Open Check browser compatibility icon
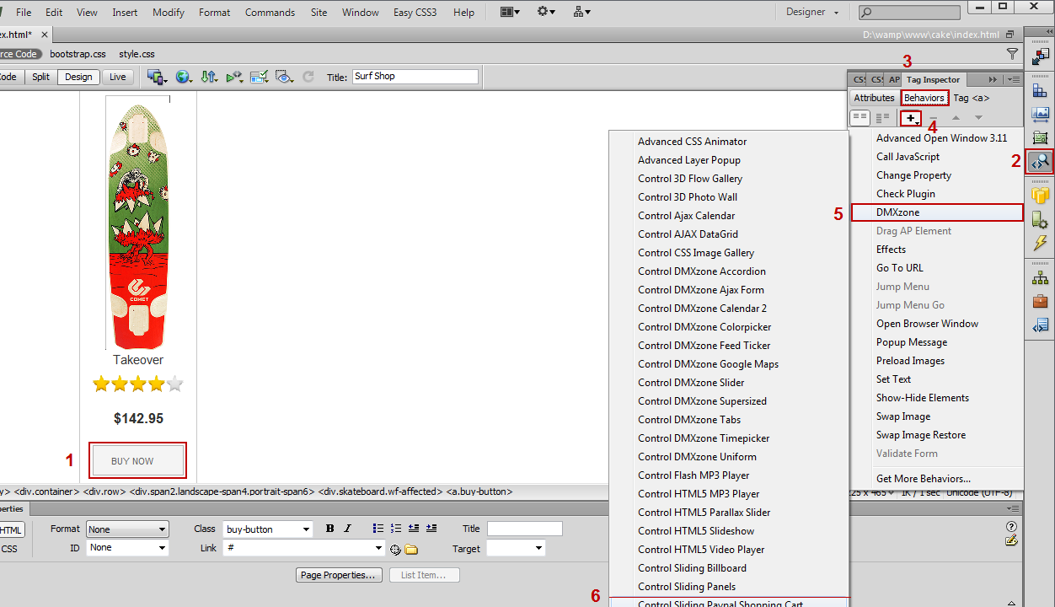 [259, 77]
